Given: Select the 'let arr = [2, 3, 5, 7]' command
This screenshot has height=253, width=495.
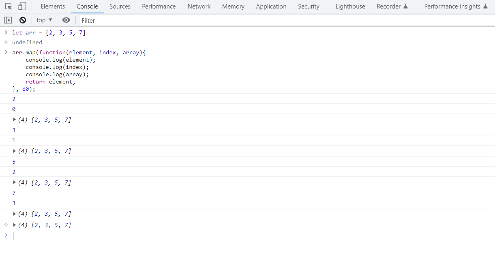Looking at the screenshot, I should point(49,32).
